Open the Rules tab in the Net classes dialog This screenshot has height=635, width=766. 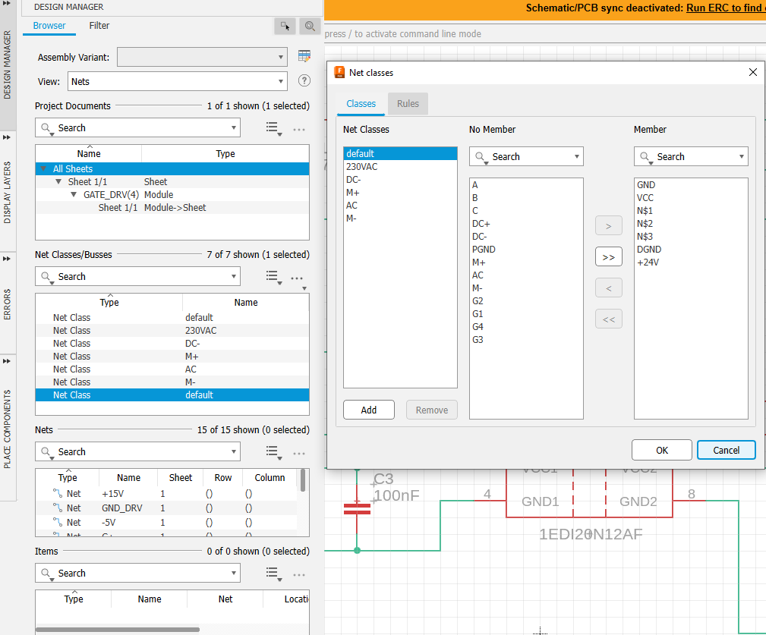(x=408, y=104)
